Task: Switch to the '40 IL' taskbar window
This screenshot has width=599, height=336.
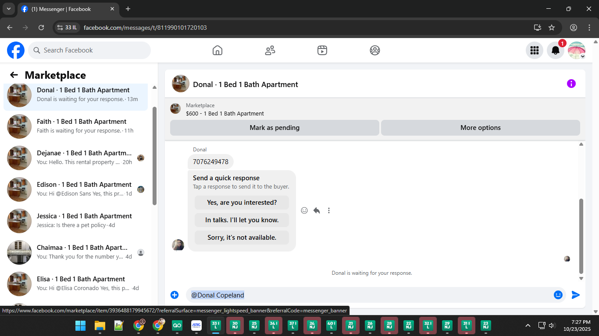Action: coord(332,325)
